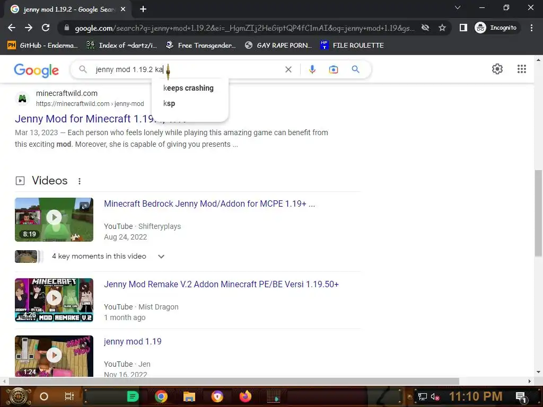Screen dimensions: 543x407
Task: Open a new browser tab
Action: point(143,10)
